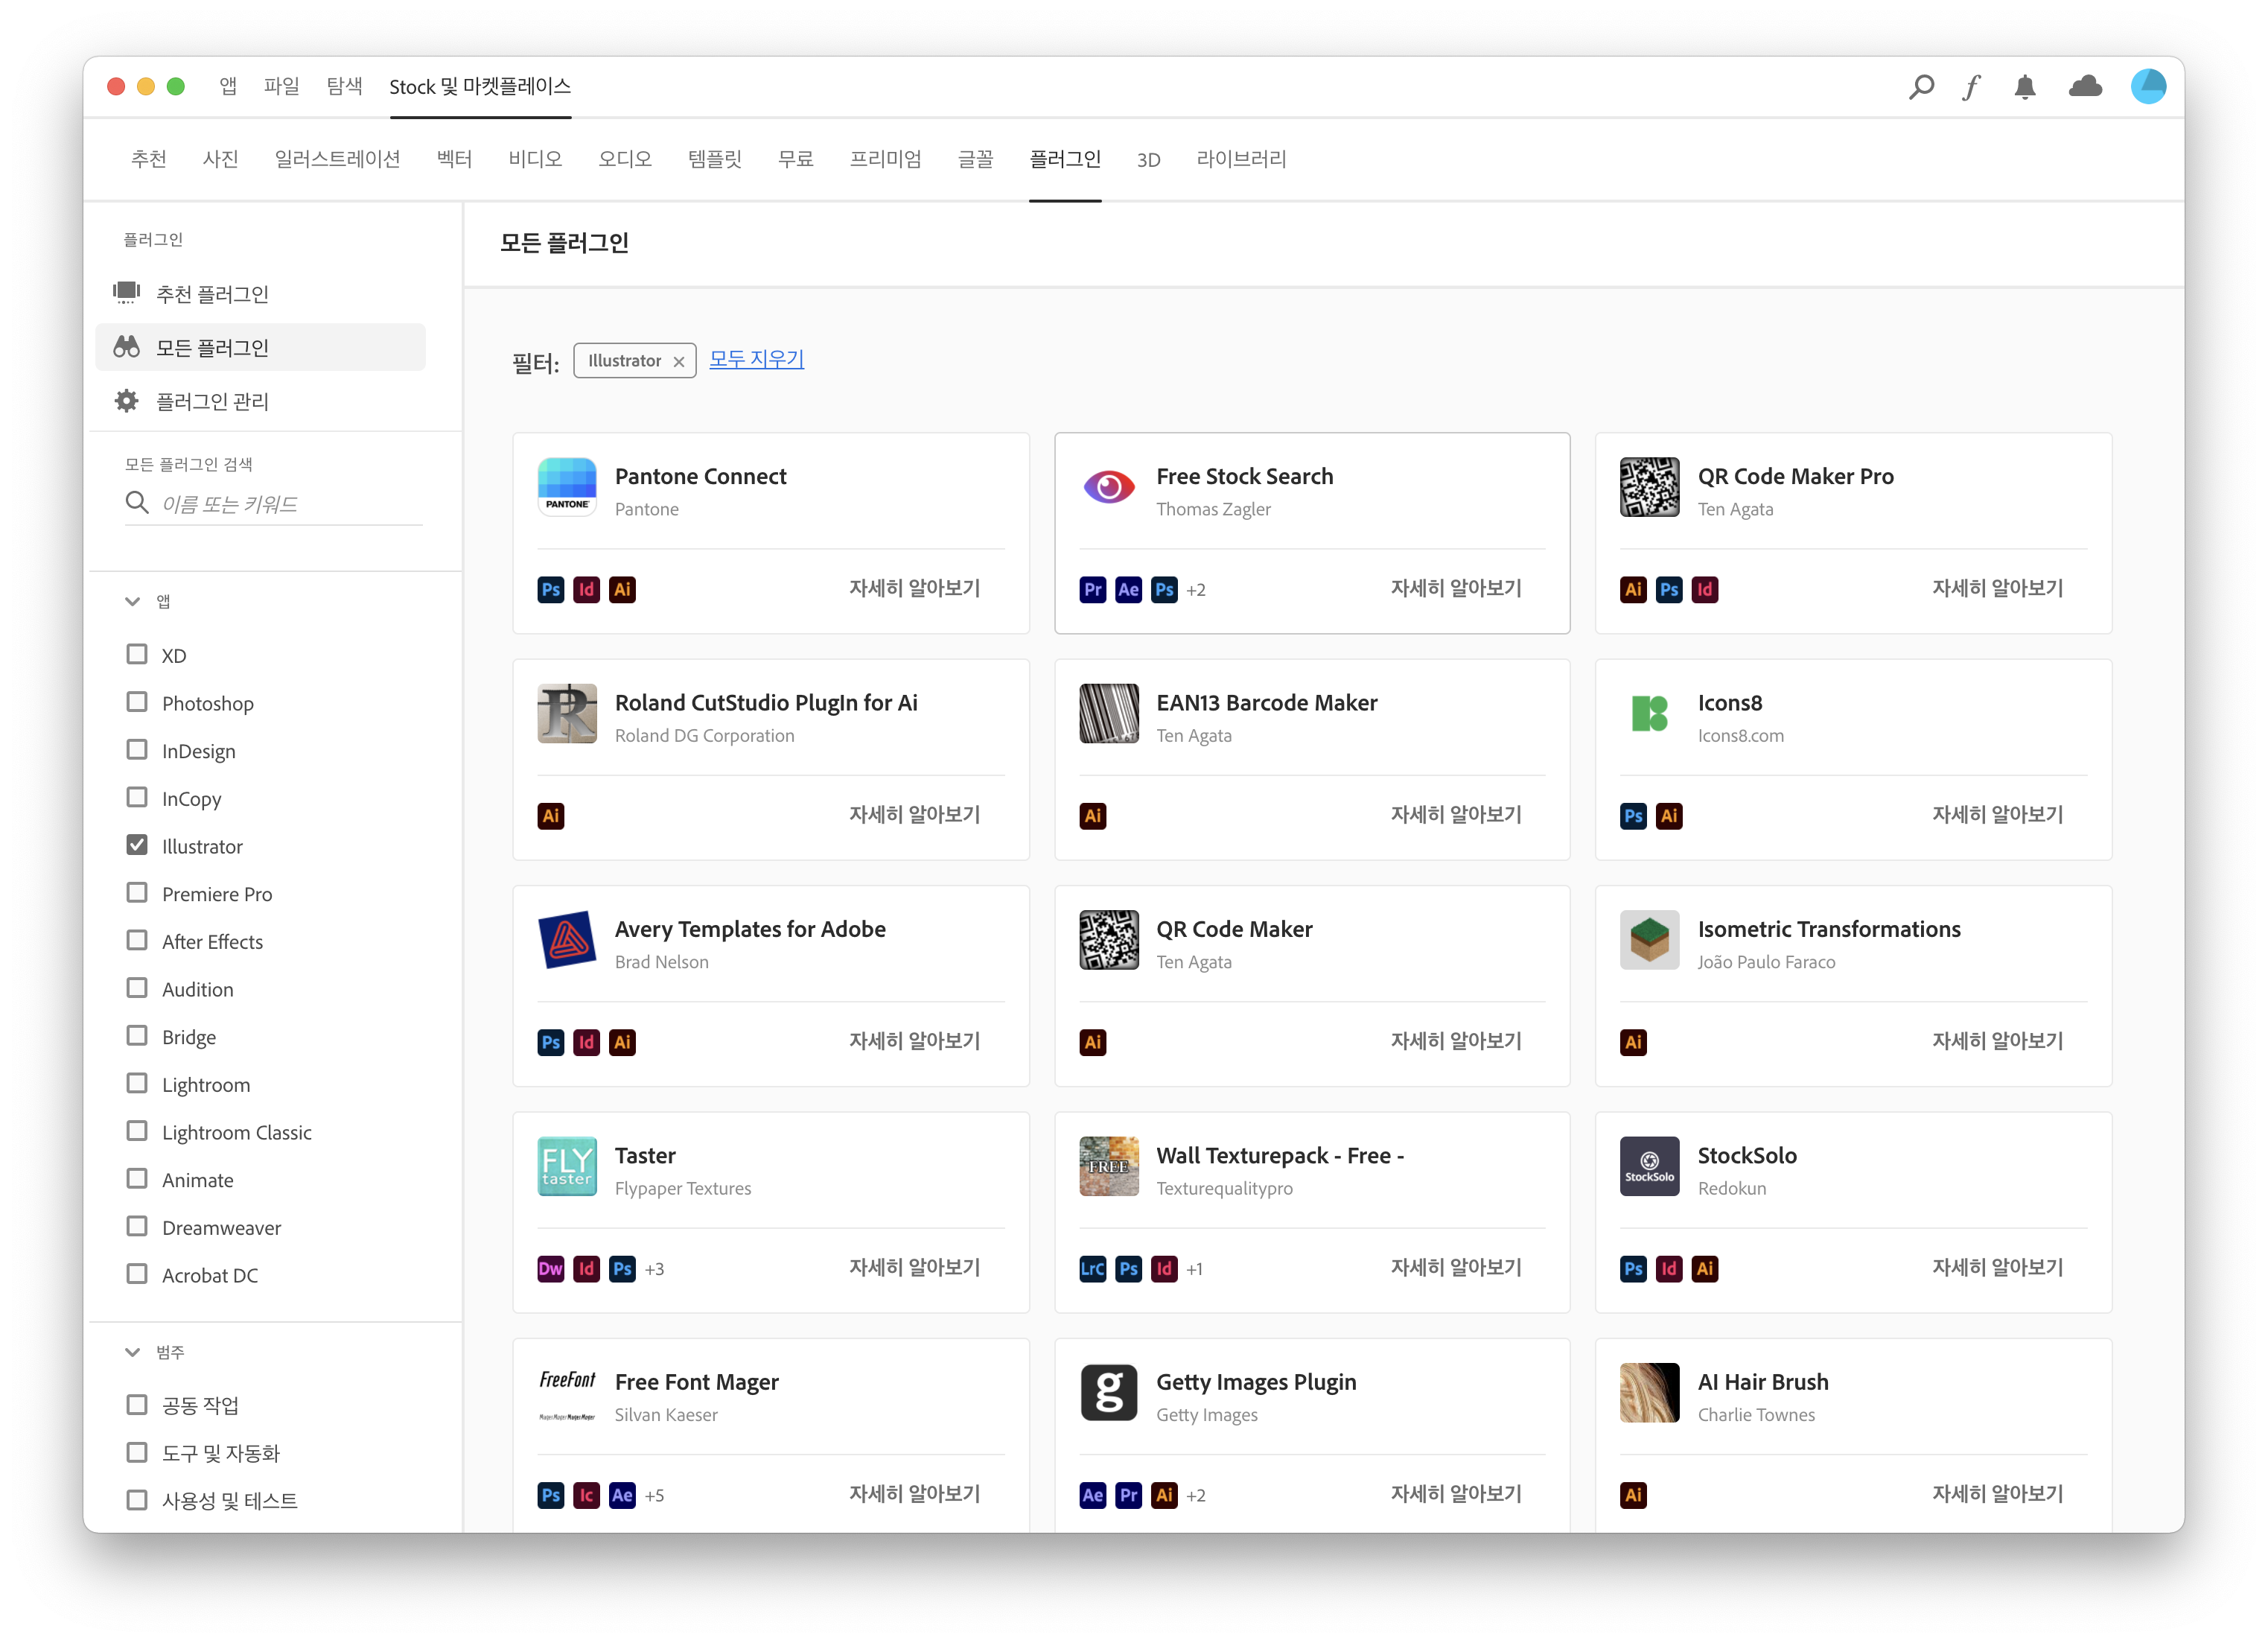Uncheck the Illustrator app filter
The image size is (2268, 1643).
[x=137, y=845]
